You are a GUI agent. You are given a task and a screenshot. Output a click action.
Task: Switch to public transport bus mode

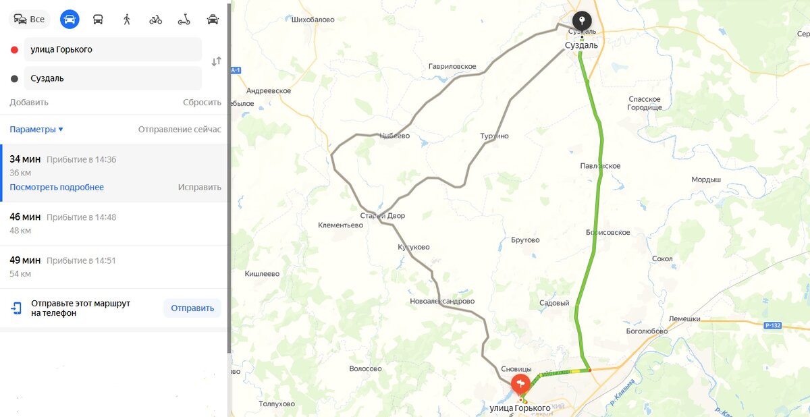point(98,19)
